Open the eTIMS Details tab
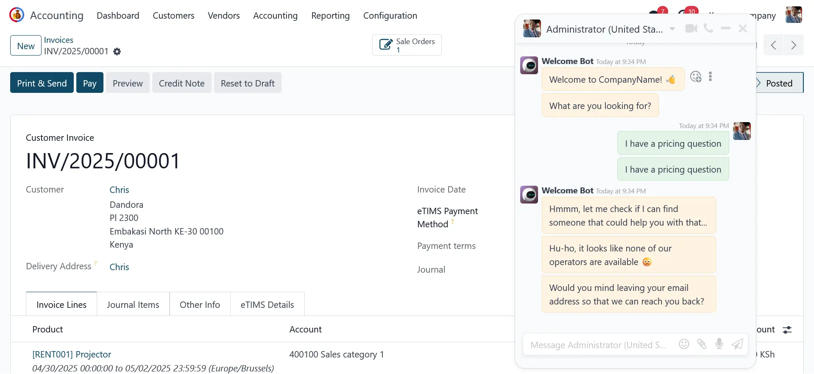Screen dimensions: 814x374 click(x=267, y=304)
